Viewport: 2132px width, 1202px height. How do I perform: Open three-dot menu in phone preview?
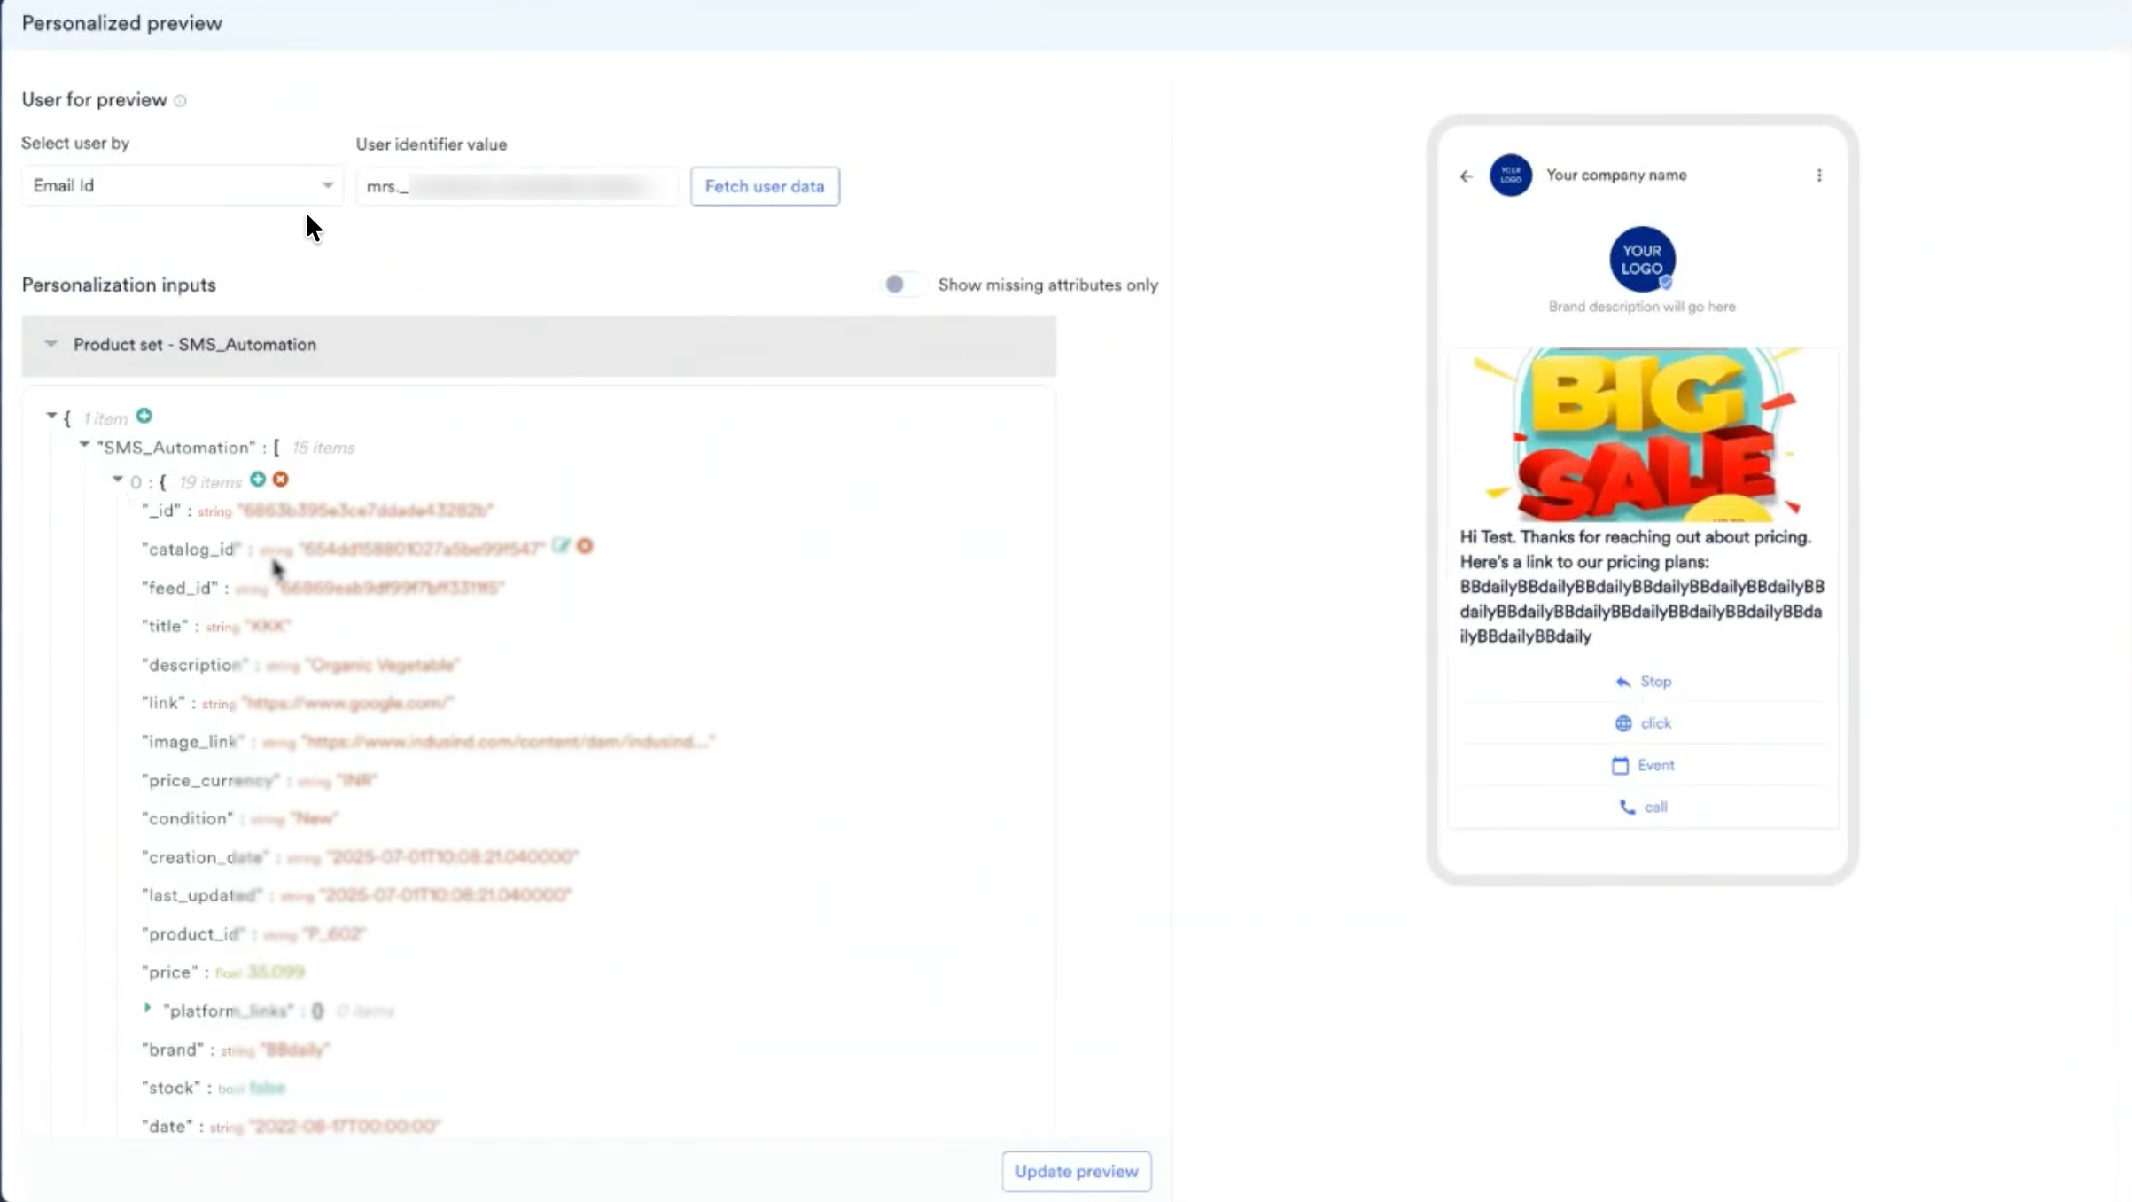point(1819,176)
